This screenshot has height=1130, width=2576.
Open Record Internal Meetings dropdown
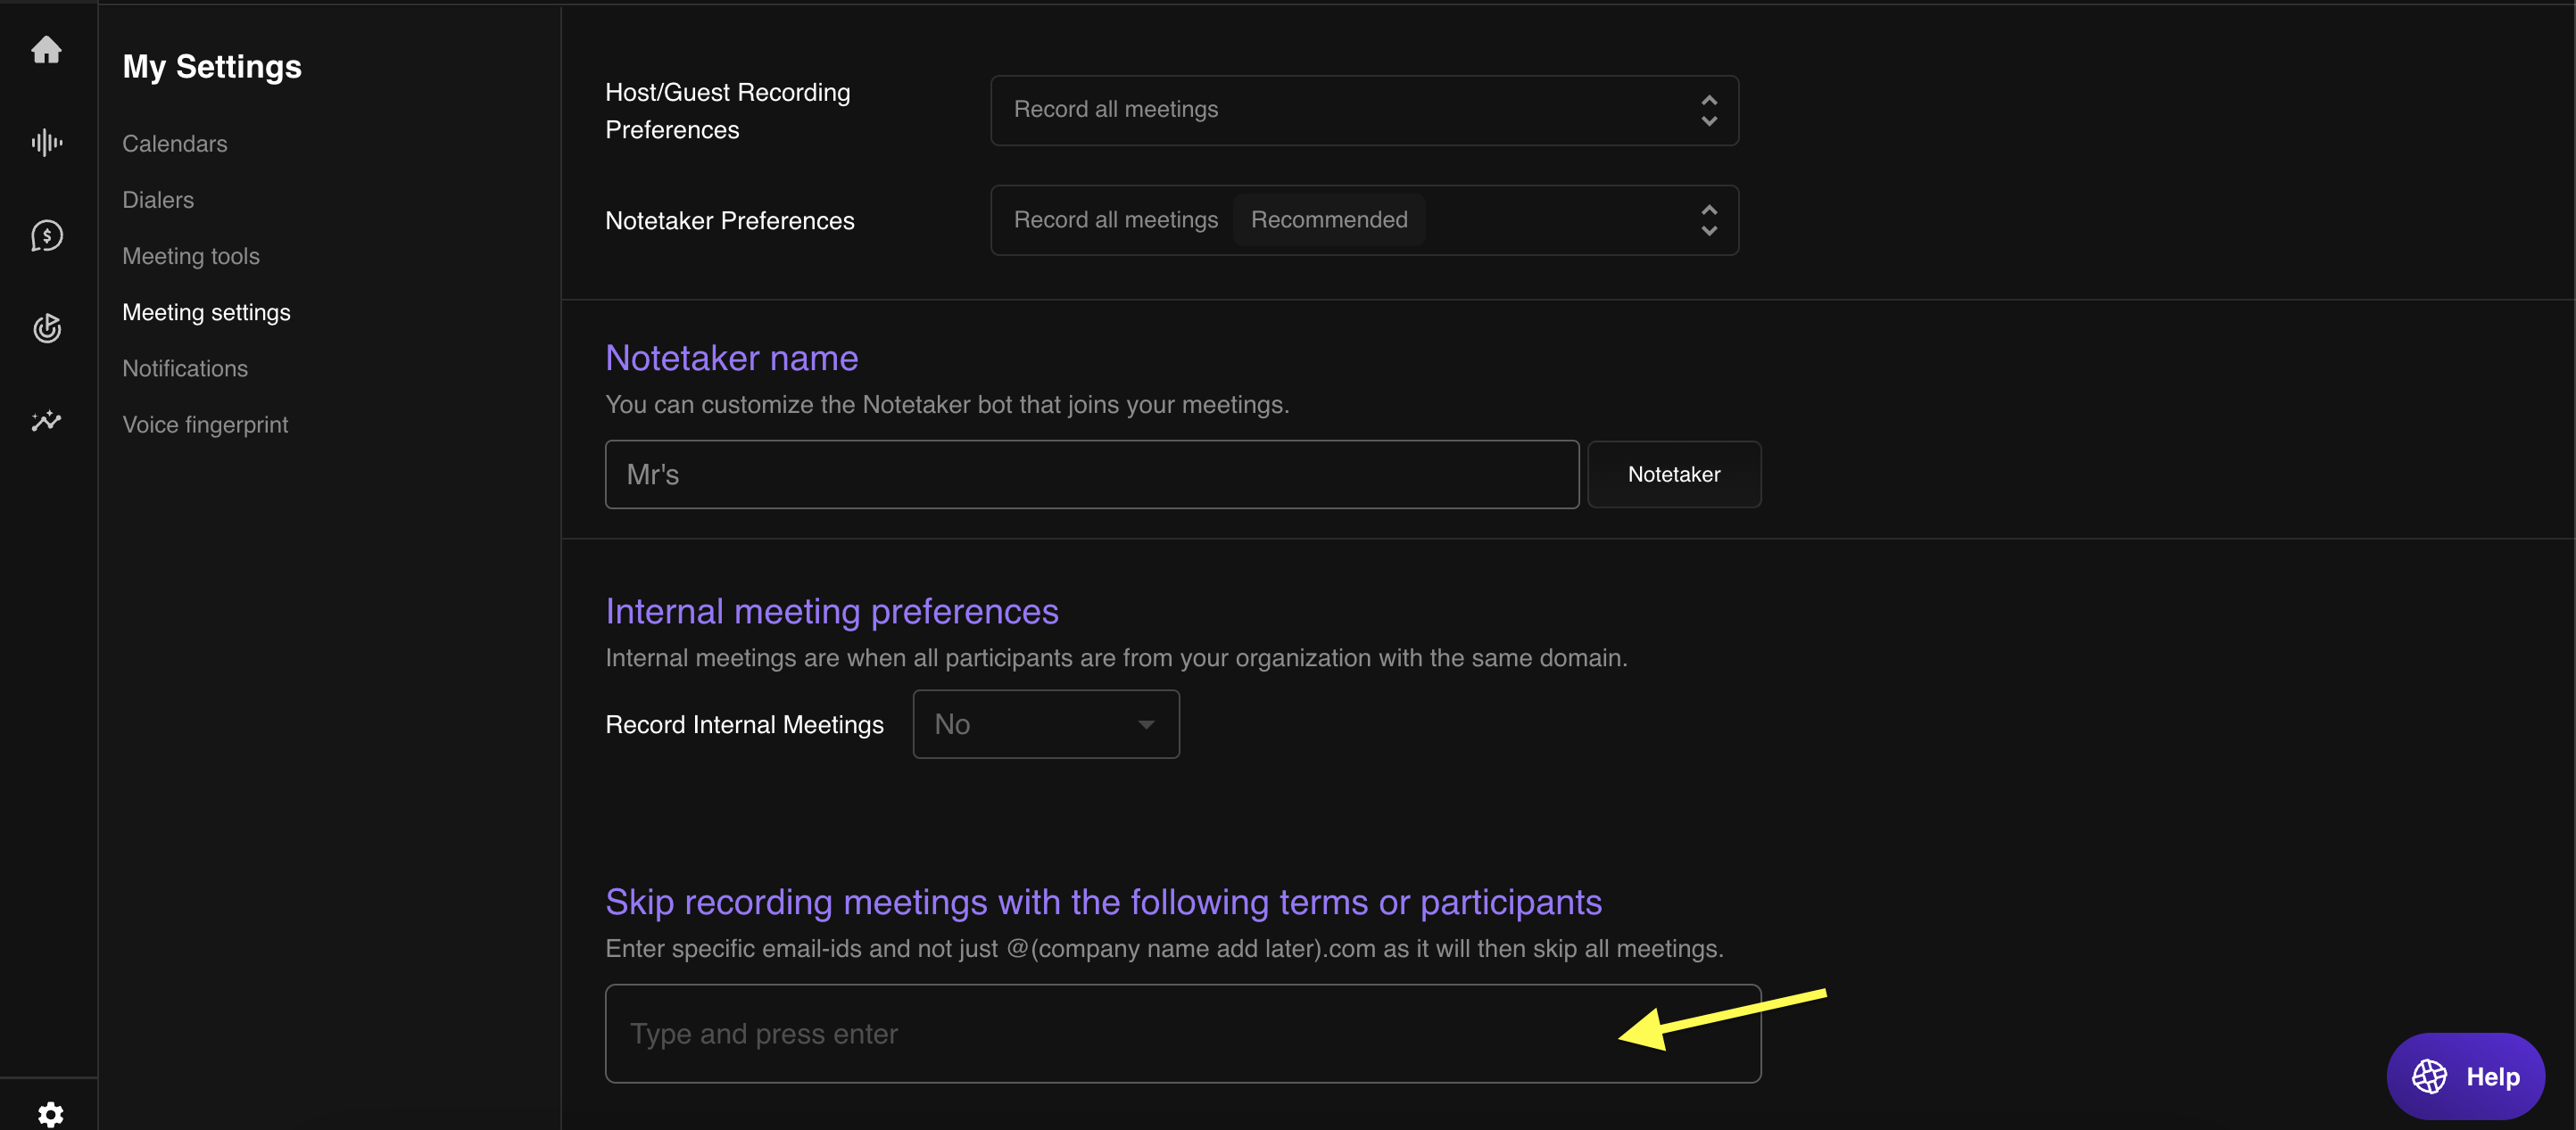(1045, 724)
